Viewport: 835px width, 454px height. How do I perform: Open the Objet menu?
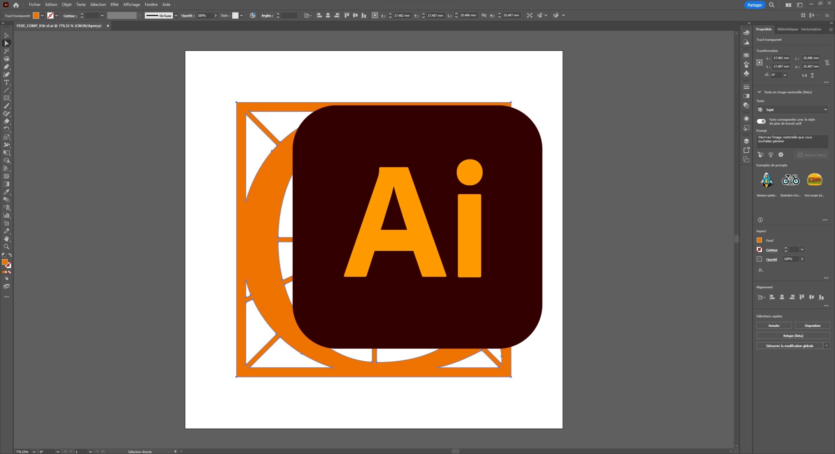67,5
